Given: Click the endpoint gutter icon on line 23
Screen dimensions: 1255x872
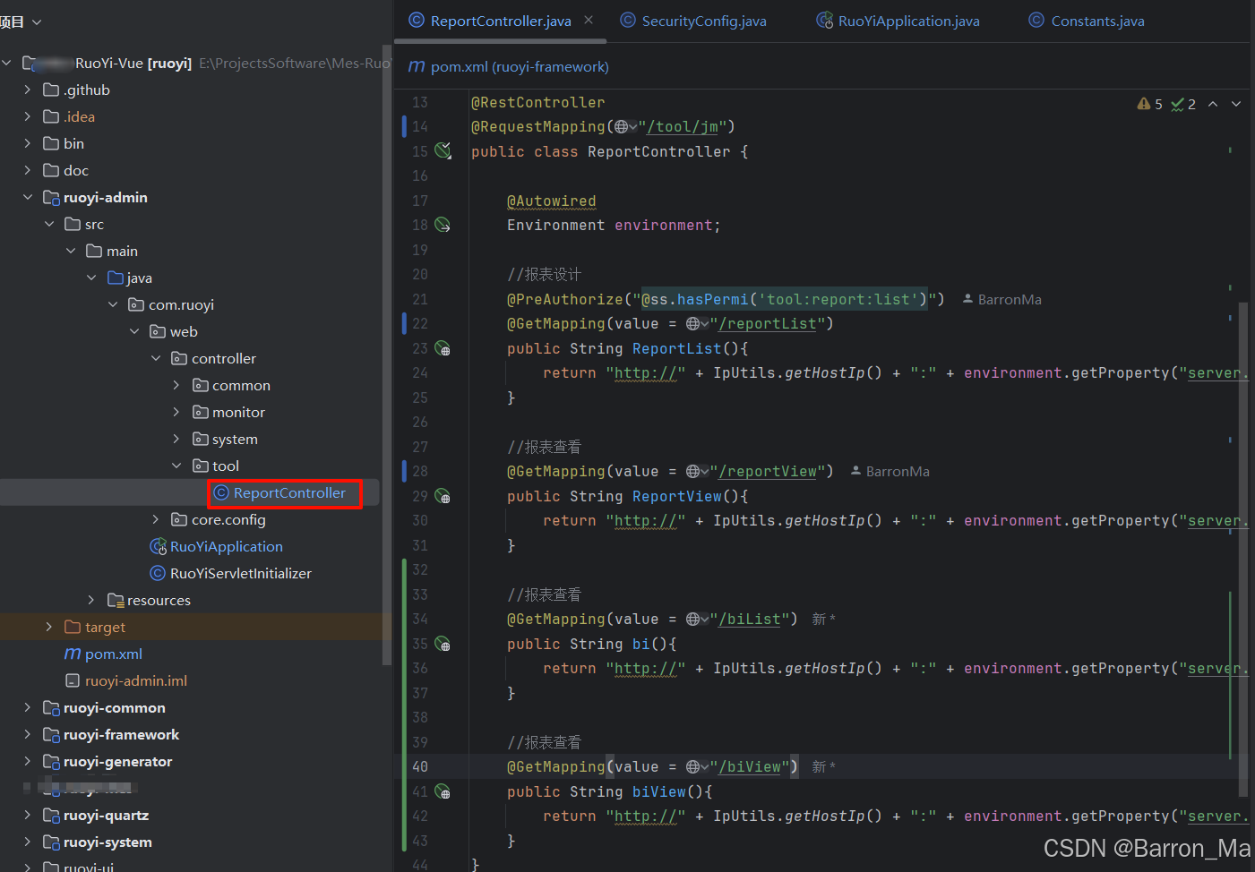Looking at the screenshot, I should 443,348.
